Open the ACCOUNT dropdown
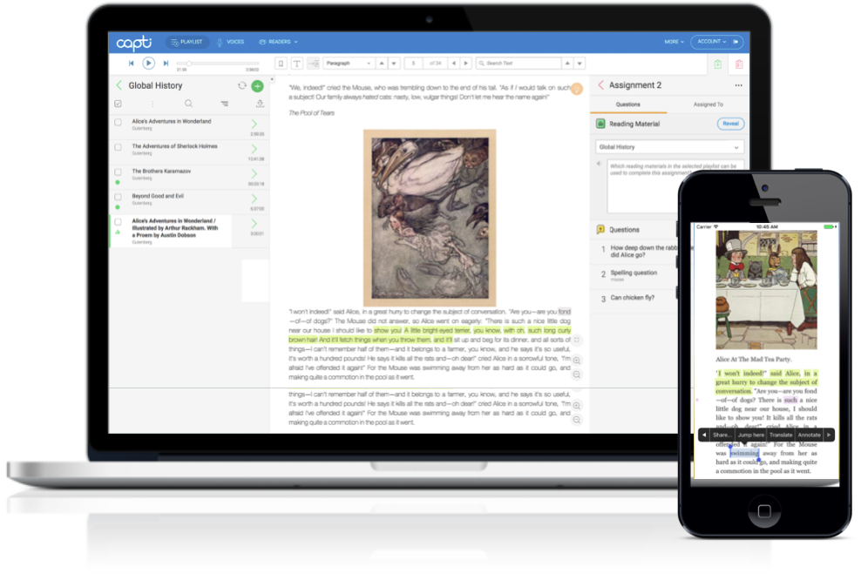861x580 pixels. (x=712, y=42)
